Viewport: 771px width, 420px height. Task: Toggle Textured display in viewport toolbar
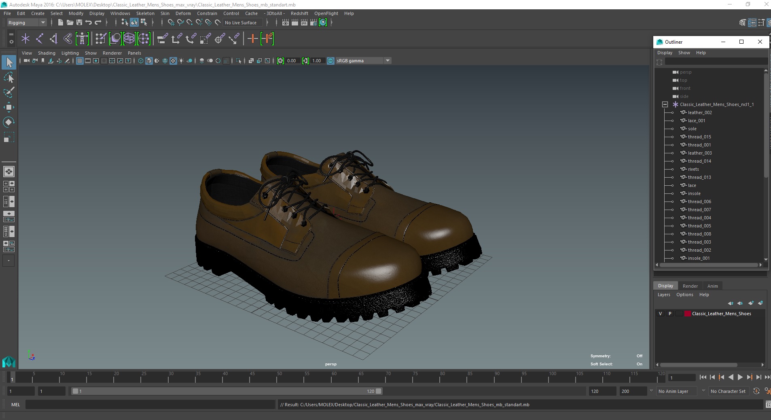(x=173, y=61)
